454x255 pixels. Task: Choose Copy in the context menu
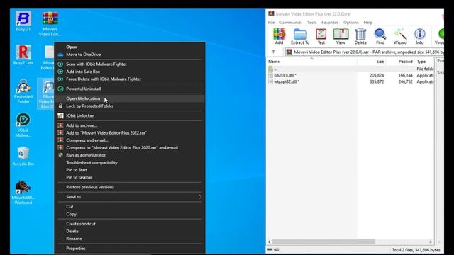click(130, 214)
